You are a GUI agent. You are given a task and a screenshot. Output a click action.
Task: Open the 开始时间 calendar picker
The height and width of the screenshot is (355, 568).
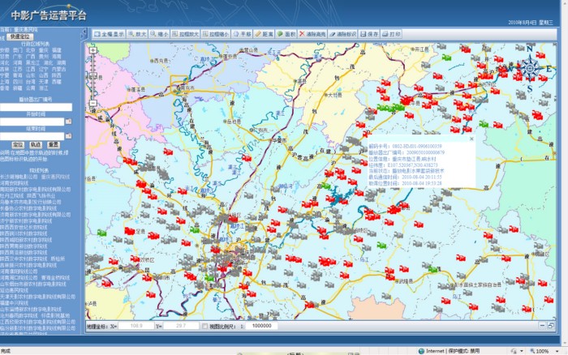68,122
